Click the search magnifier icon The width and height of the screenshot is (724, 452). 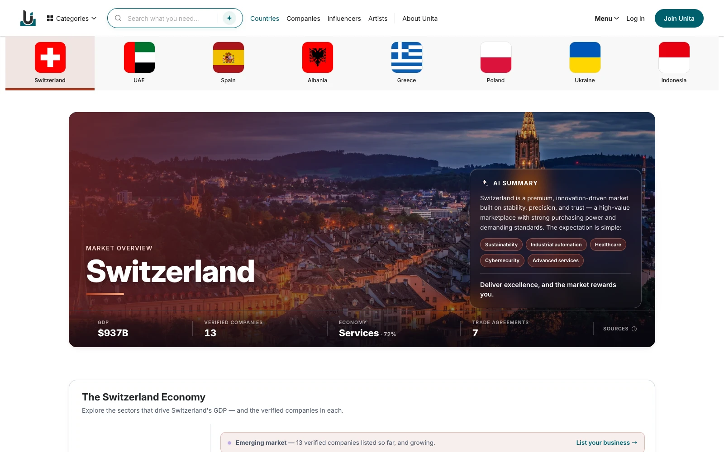(x=118, y=19)
